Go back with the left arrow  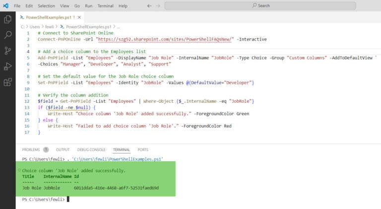coord(149,6)
